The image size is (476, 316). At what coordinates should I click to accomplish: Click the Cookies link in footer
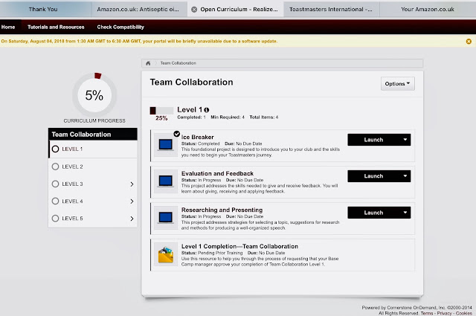[x=464, y=313]
